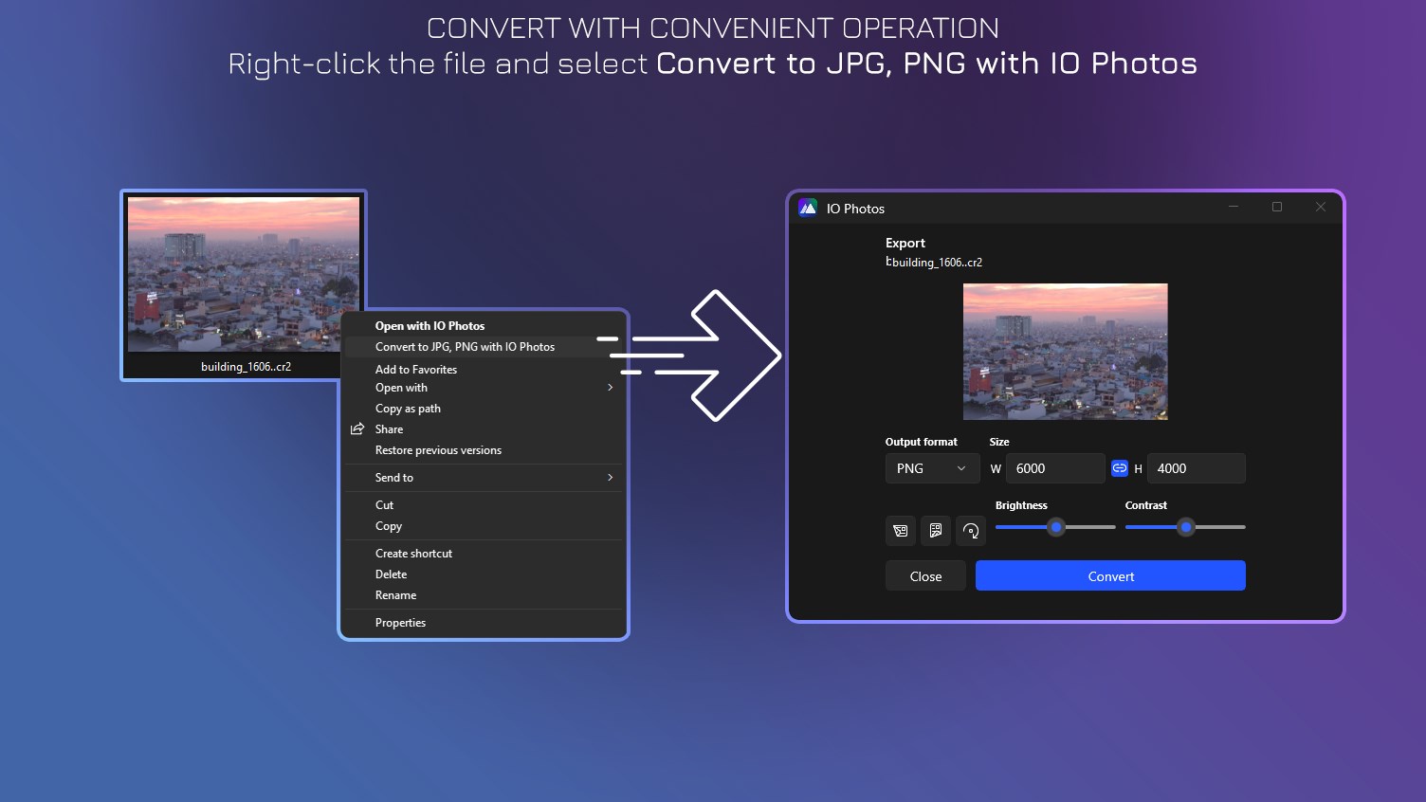The height and width of the screenshot is (802, 1426).
Task: Click the blue Convert button
Action: [x=1110, y=575]
